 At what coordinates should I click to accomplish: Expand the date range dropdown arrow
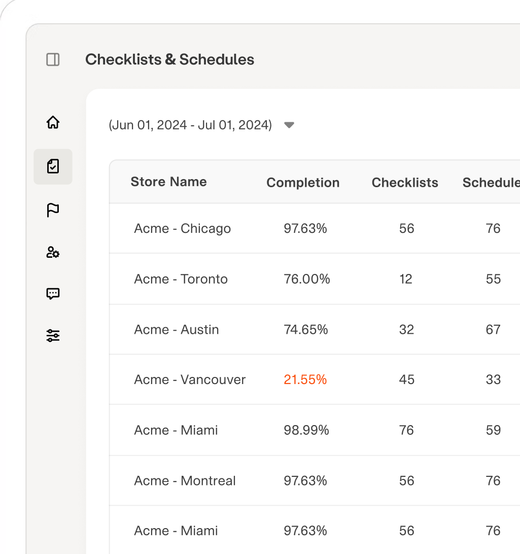289,125
